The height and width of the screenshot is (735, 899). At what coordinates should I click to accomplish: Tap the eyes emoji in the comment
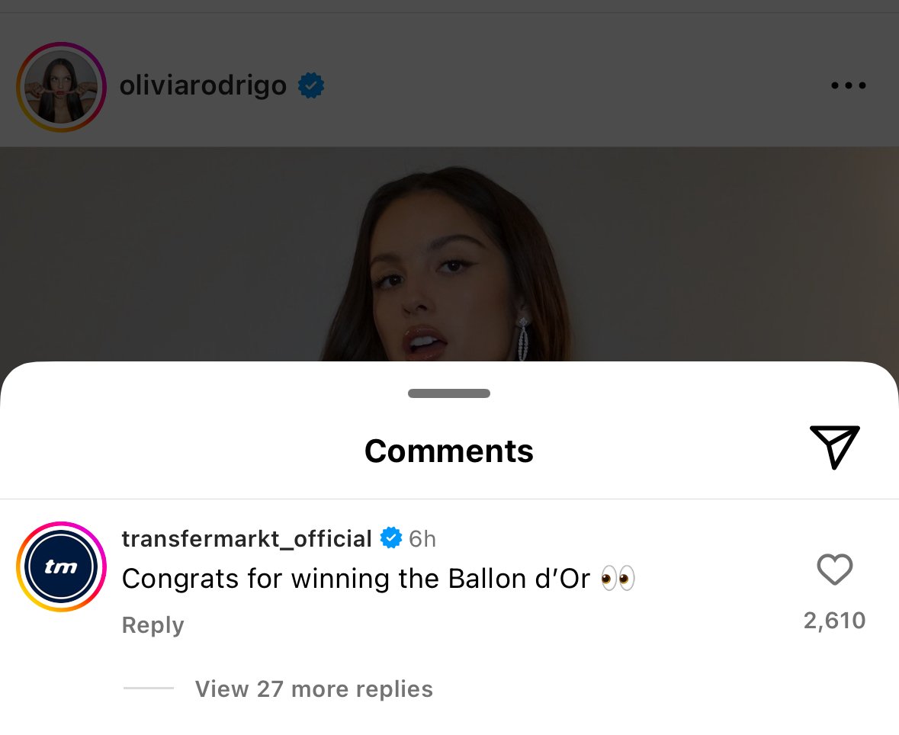[618, 578]
